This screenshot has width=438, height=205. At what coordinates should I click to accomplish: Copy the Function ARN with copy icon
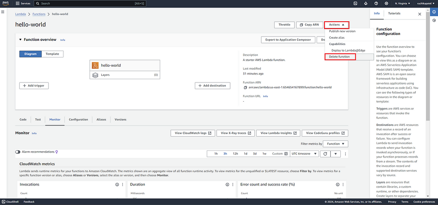[246, 87]
